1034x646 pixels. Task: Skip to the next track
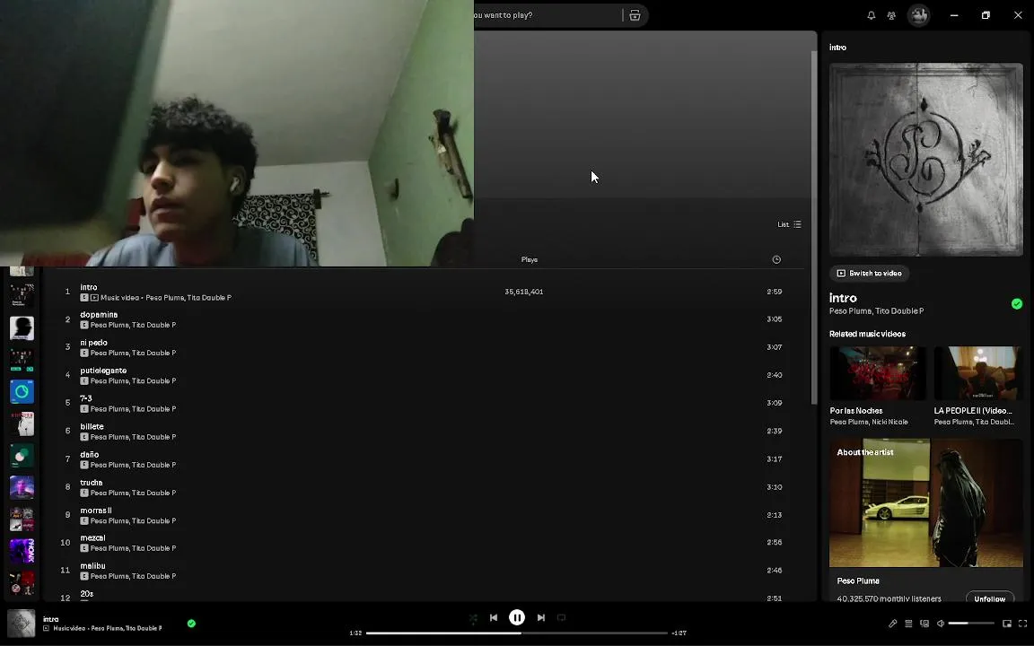click(540, 617)
